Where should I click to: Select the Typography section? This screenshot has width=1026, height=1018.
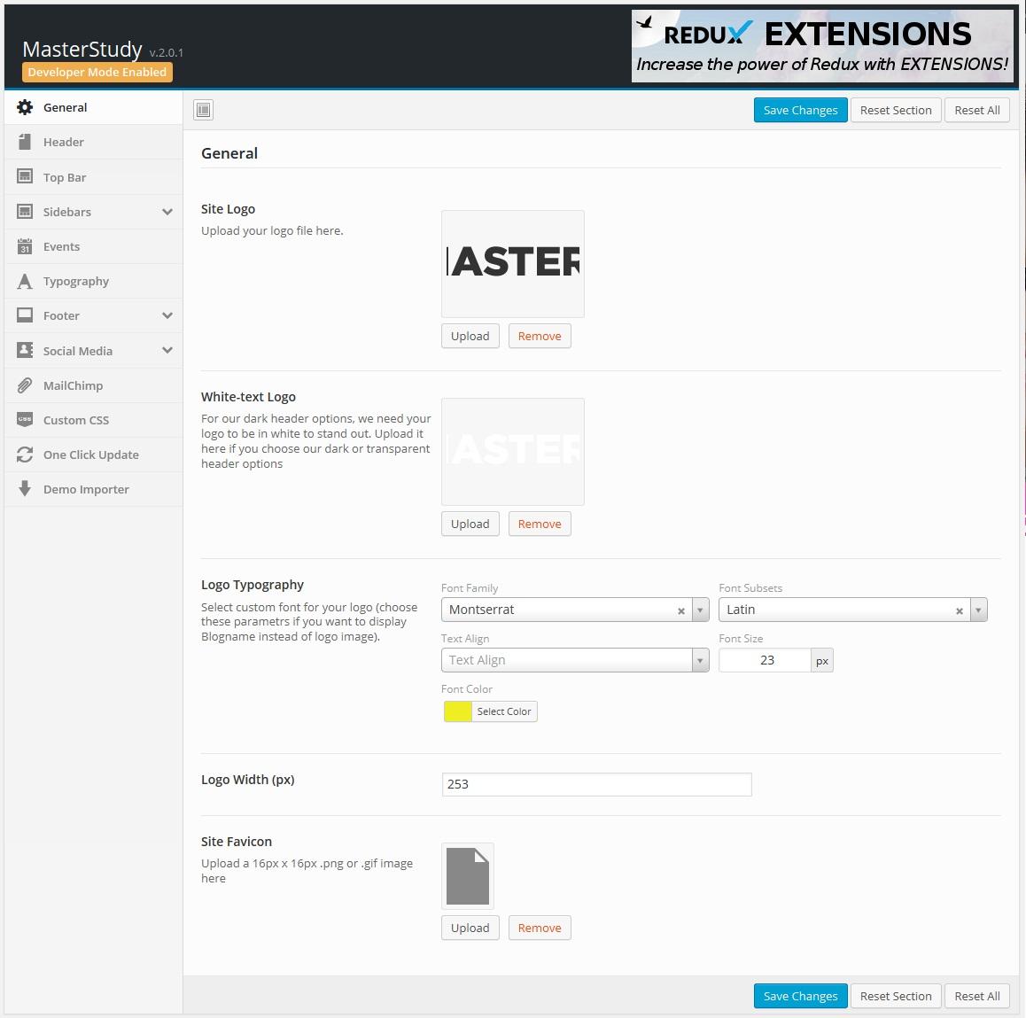94,282
